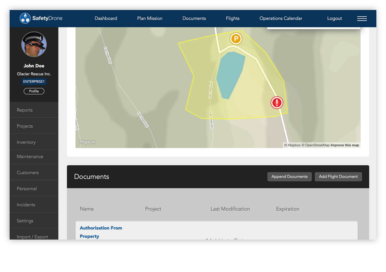Click the Append Documents button
The image size is (386, 272).
point(289,177)
